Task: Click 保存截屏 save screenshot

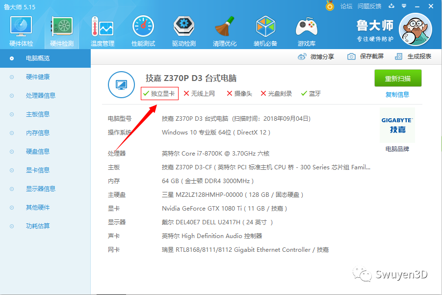Action: [365, 56]
